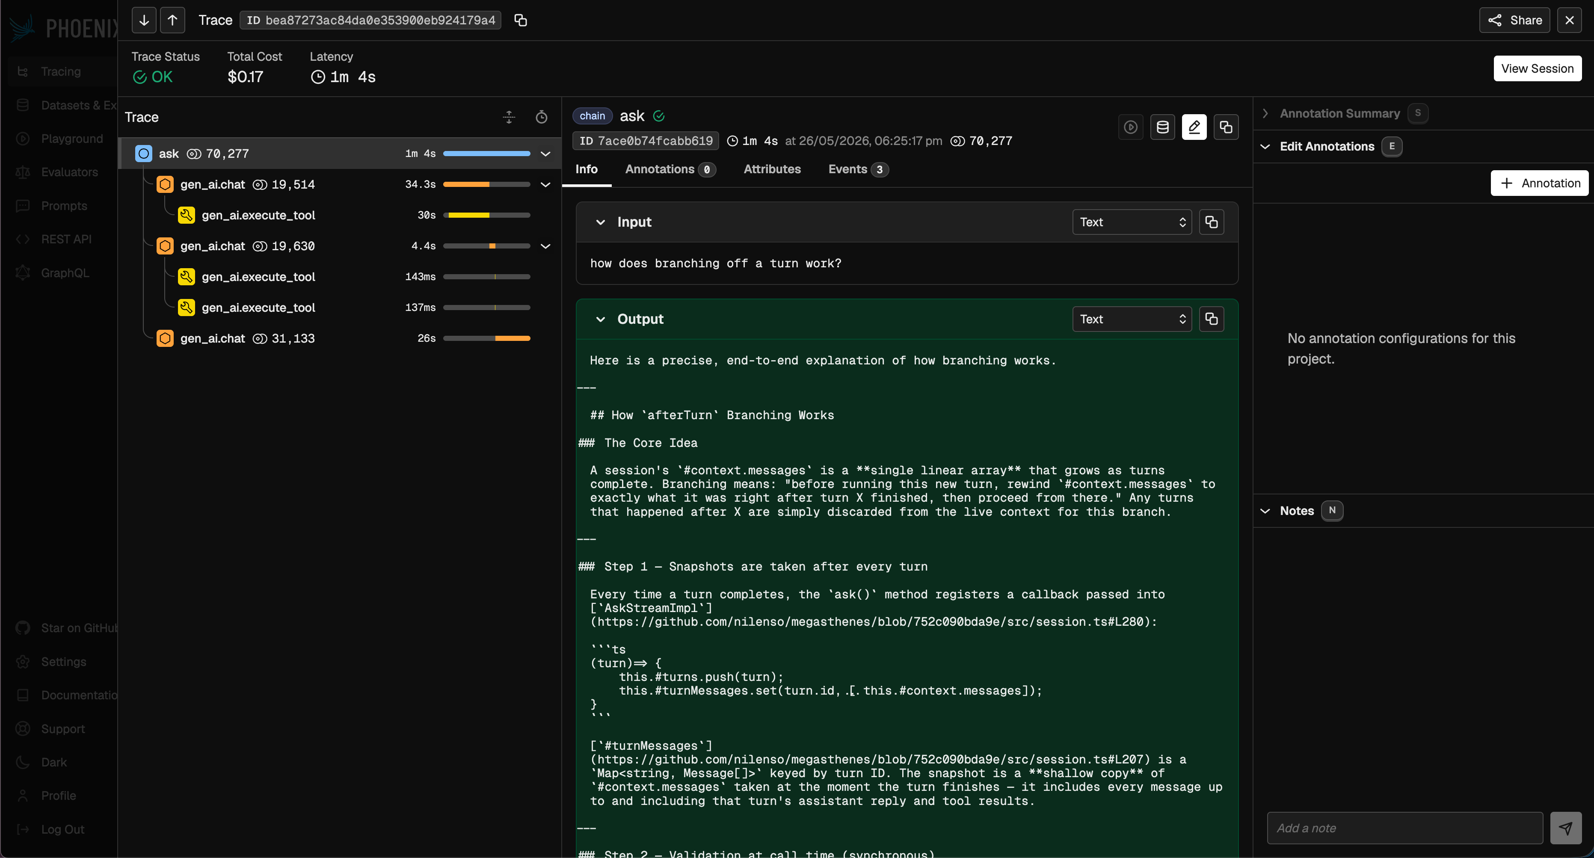Select gen_ai.chat span with 31,133 tokens
The height and width of the screenshot is (858, 1594).
tap(340, 338)
